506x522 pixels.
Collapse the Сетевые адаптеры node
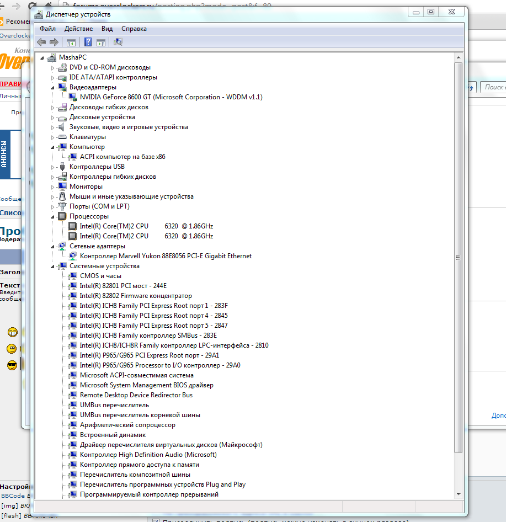point(52,247)
